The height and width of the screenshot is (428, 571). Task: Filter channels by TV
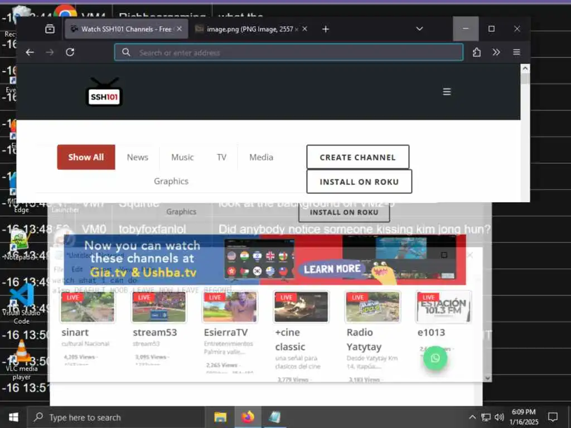click(221, 157)
